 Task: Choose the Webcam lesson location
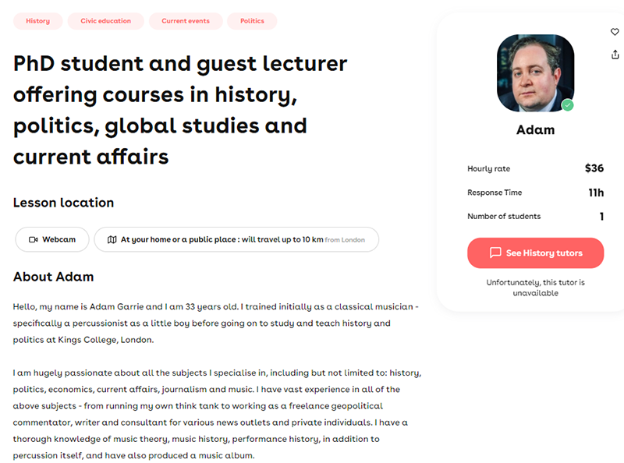click(52, 239)
